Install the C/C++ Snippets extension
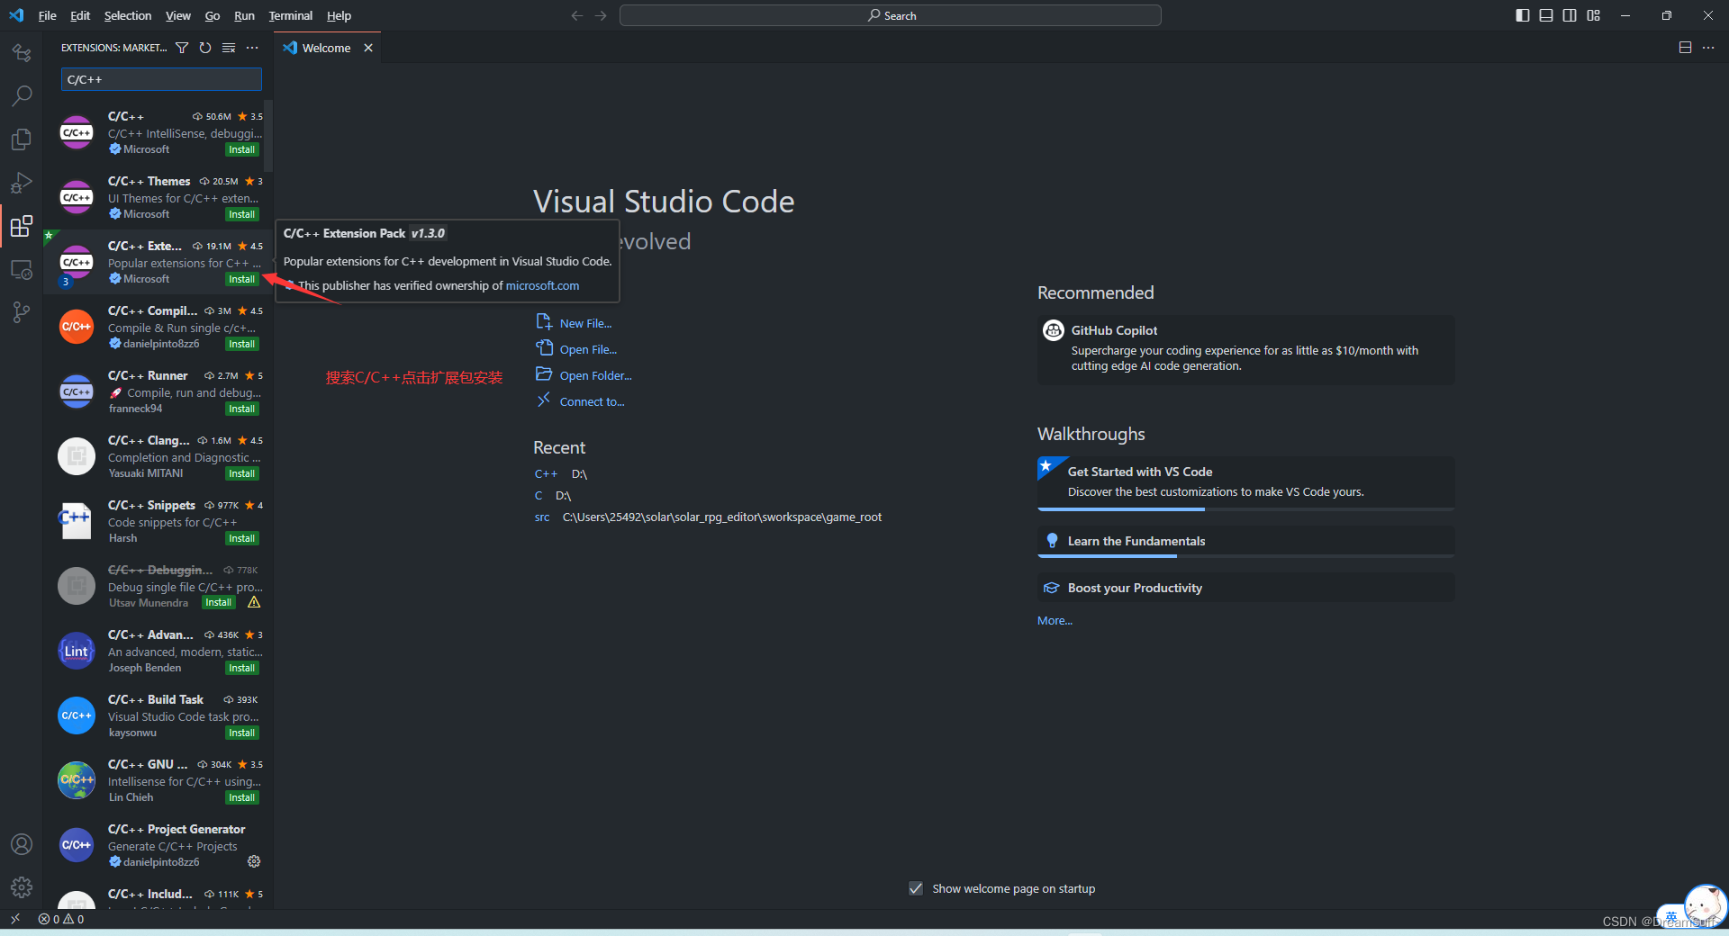The height and width of the screenshot is (936, 1729). pyautogui.click(x=241, y=538)
